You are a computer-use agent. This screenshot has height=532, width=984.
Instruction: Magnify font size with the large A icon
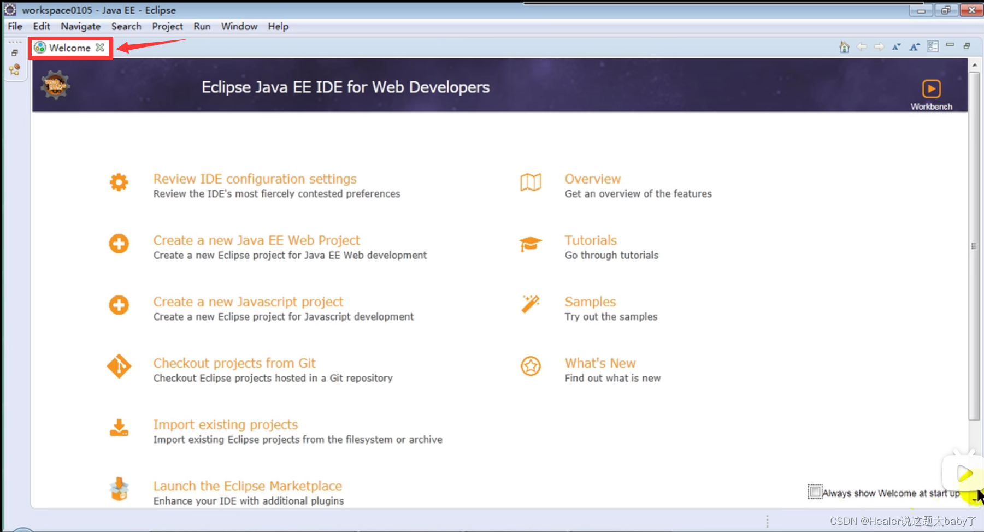click(915, 47)
